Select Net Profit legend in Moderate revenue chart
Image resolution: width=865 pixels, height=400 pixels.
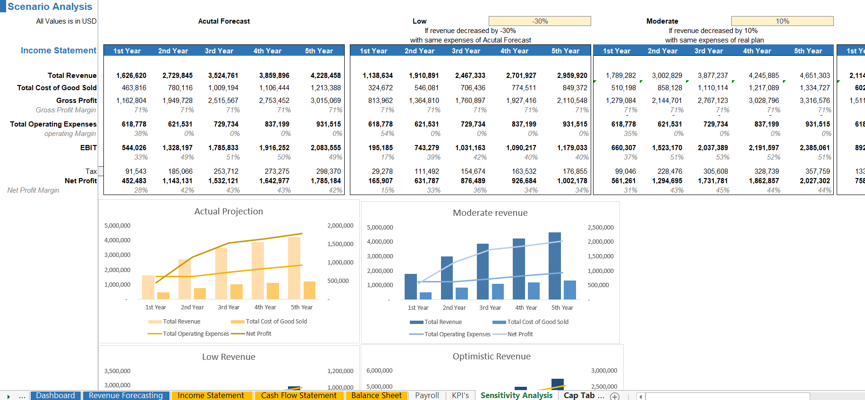coord(519,334)
